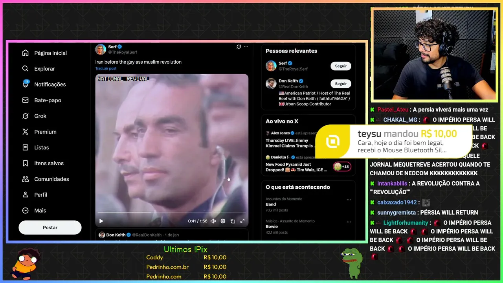Screen dimensions: 503x283
Task: Follow Serf with Seguir button
Action: tap(341, 66)
